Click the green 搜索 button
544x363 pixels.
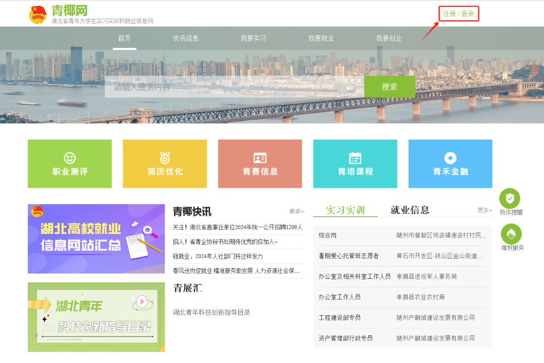[x=389, y=87]
